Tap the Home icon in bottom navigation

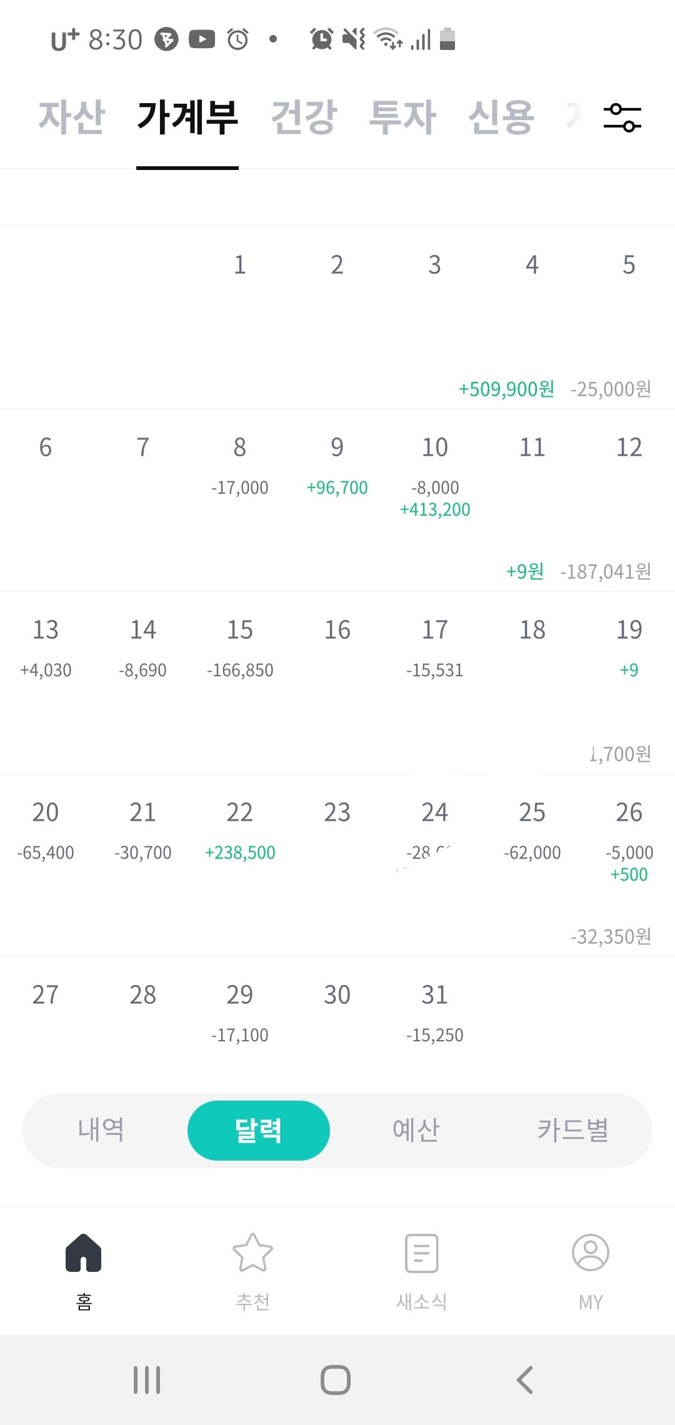(83, 1254)
